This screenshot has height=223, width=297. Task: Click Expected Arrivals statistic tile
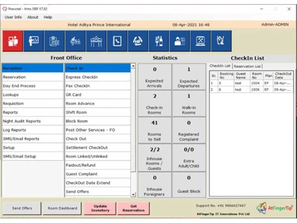154,77
